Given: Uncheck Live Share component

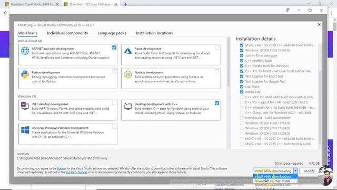Looking at the screenshot, I should point(242,87).
